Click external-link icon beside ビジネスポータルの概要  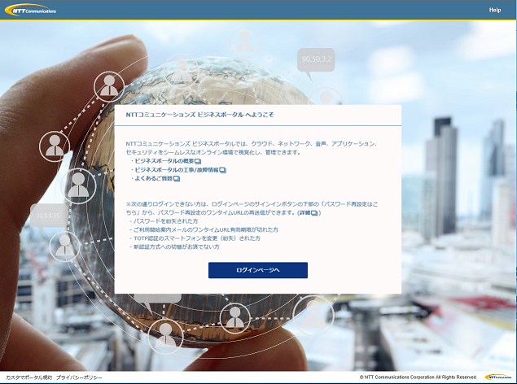(198, 161)
